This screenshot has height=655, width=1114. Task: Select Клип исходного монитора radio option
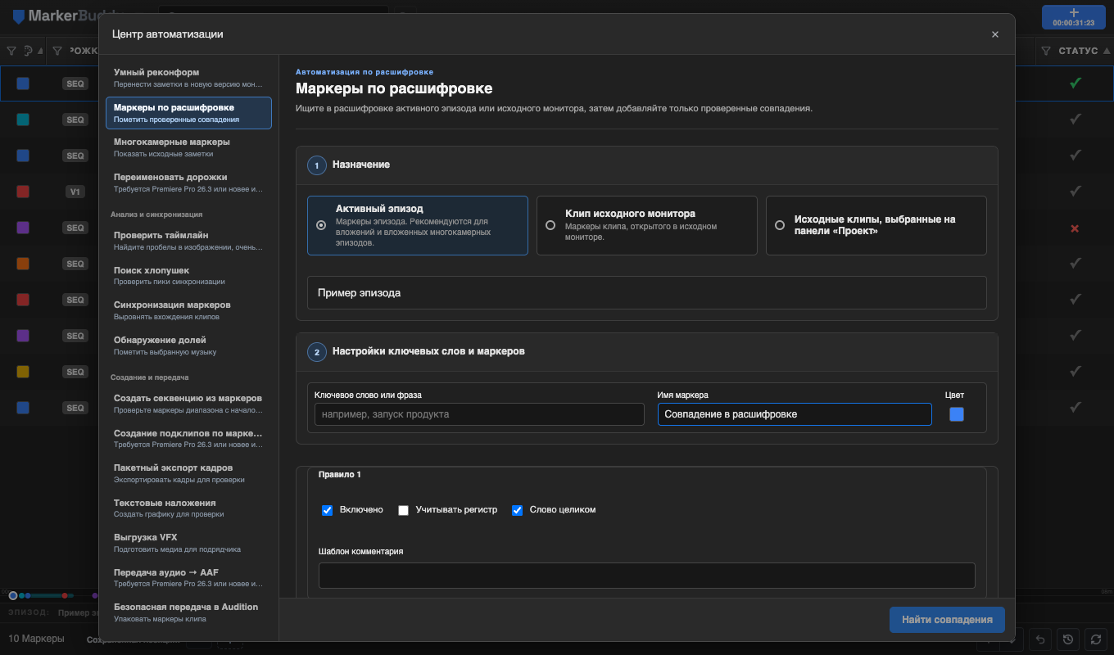click(647, 225)
